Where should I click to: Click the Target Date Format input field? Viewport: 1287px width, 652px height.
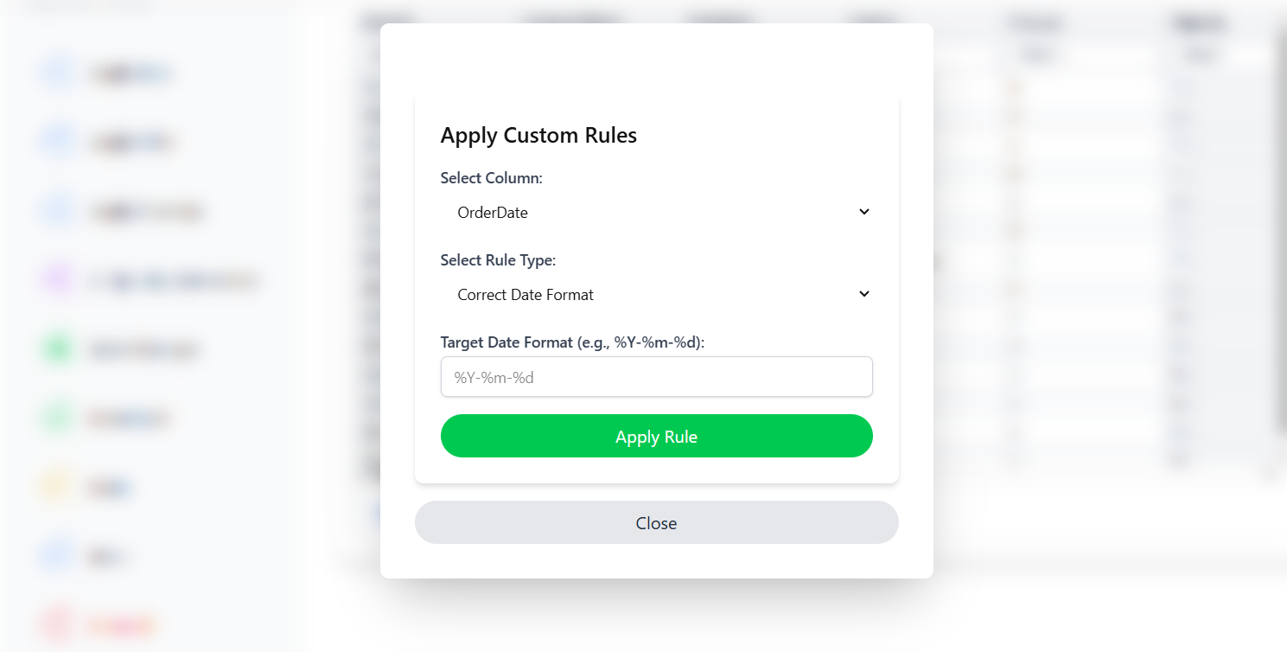click(656, 376)
